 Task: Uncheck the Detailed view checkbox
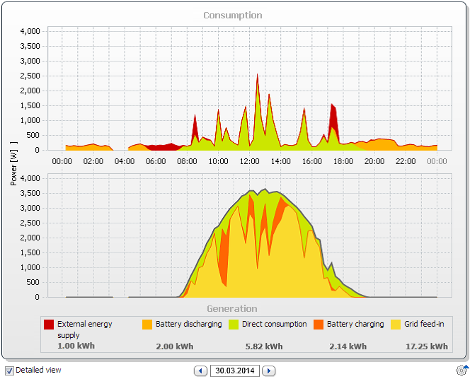pos(9,370)
